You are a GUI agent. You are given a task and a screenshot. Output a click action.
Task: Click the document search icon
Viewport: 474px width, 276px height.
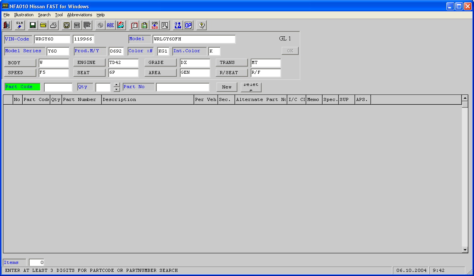click(x=165, y=25)
